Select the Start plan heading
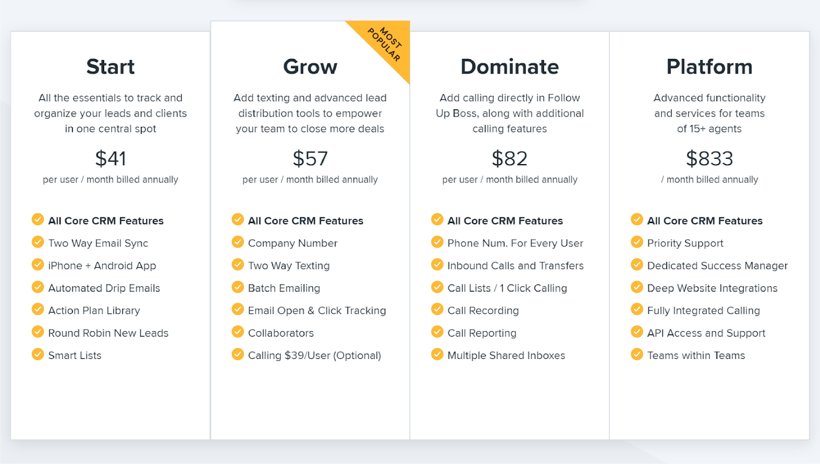Image resolution: width=820 pixels, height=464 pixels. tap(111, 67)
